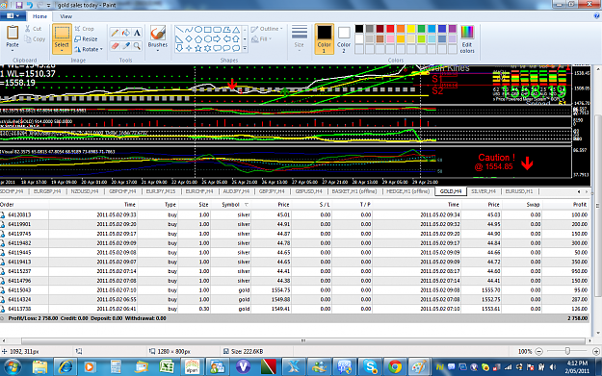Expand the Shapes gallery More arrow
The height and width of the screenshot is (376, 602).
coord(245,48)
